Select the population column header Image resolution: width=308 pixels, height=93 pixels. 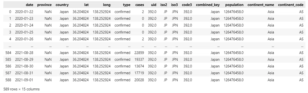pyautogui.click(x=234, y=5)
